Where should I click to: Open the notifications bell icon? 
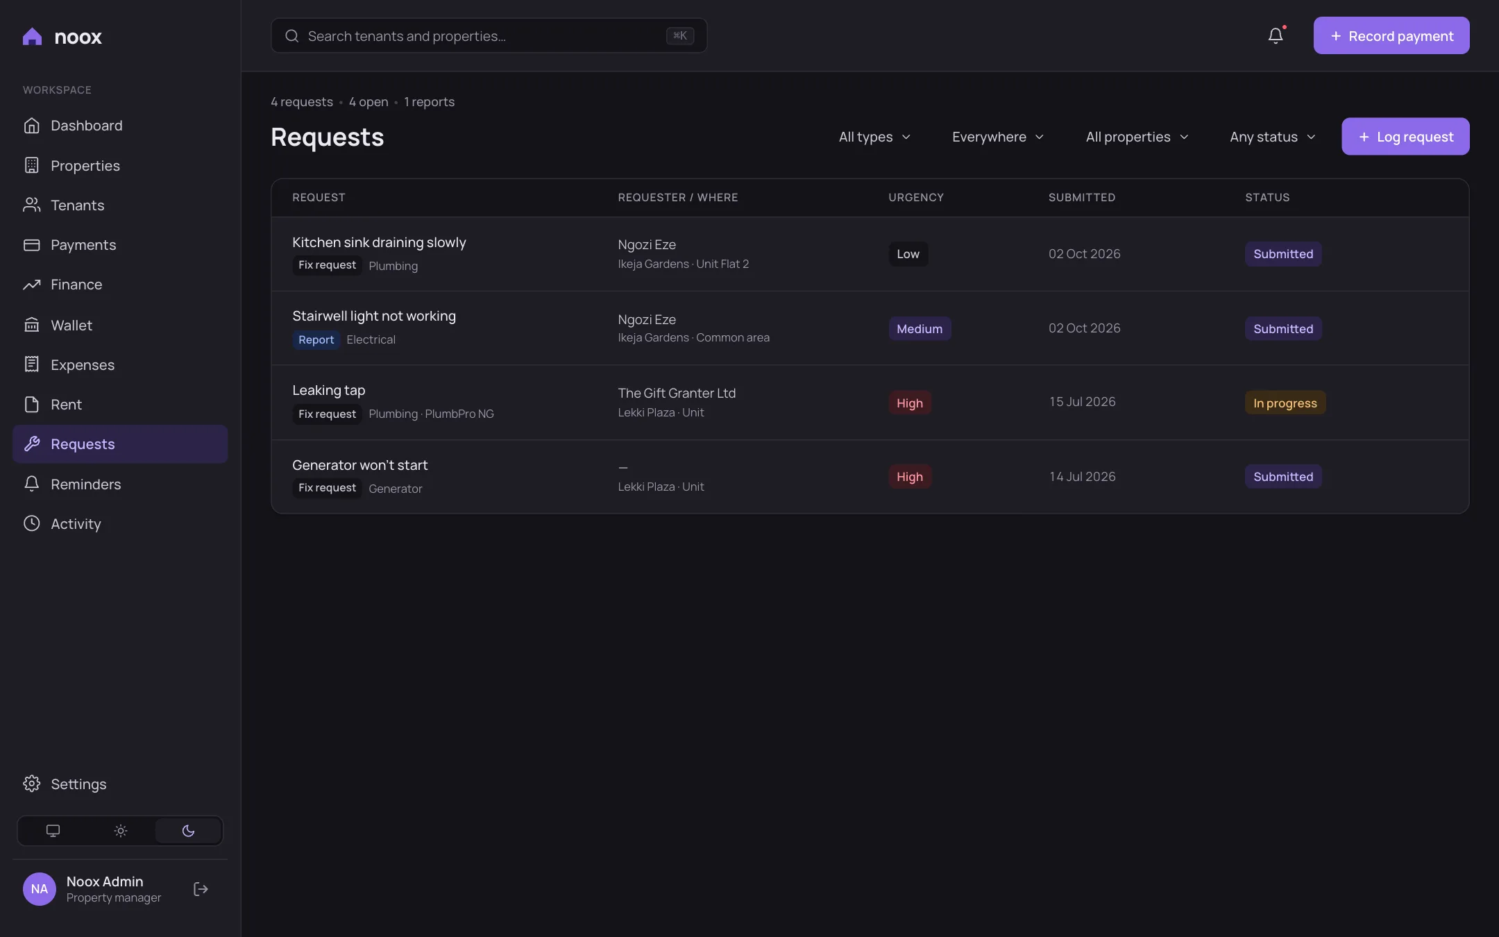(x=1276, y=35)
